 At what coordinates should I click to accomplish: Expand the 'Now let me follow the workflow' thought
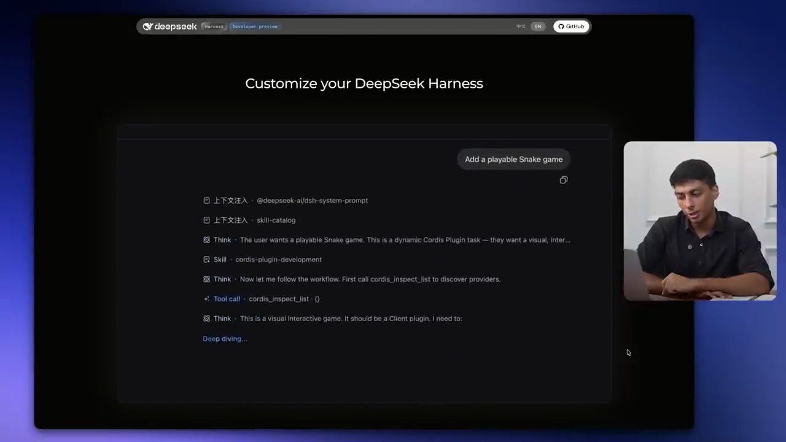click(352, 279)
